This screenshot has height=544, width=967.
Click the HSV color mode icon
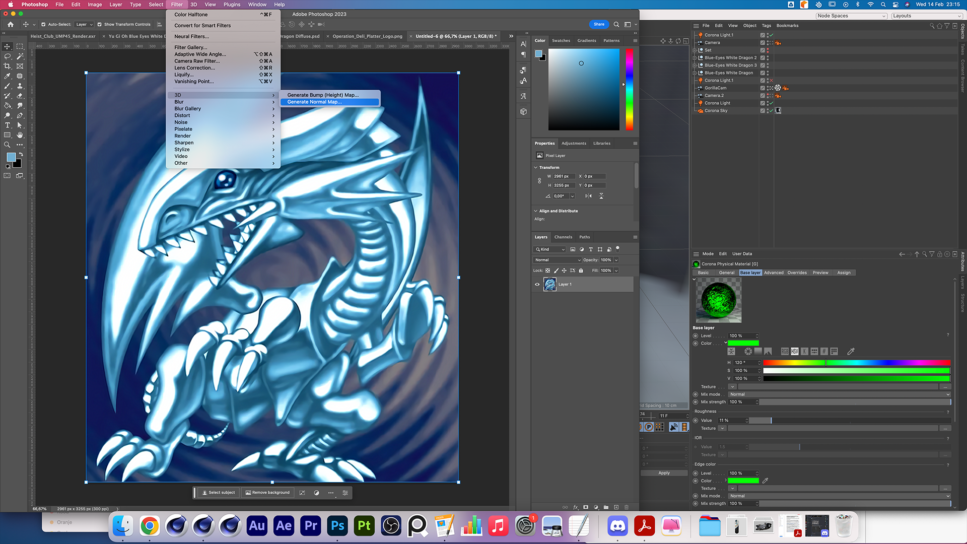point(794,352)
